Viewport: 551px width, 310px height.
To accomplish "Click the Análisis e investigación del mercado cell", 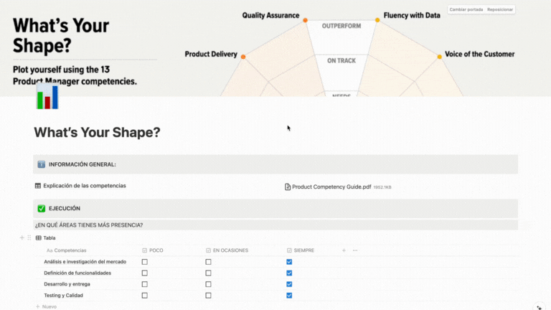I will click(x=85, y=262).
